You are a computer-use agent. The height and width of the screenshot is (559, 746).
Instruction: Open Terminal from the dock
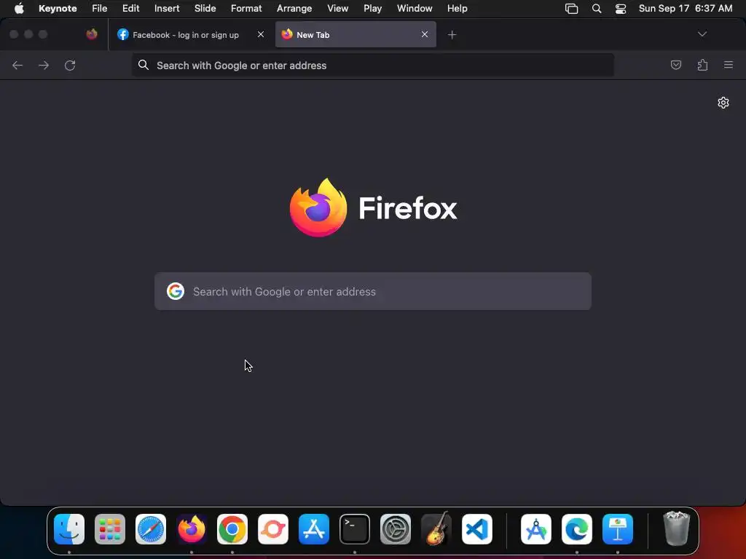click(x=355, y=529)
